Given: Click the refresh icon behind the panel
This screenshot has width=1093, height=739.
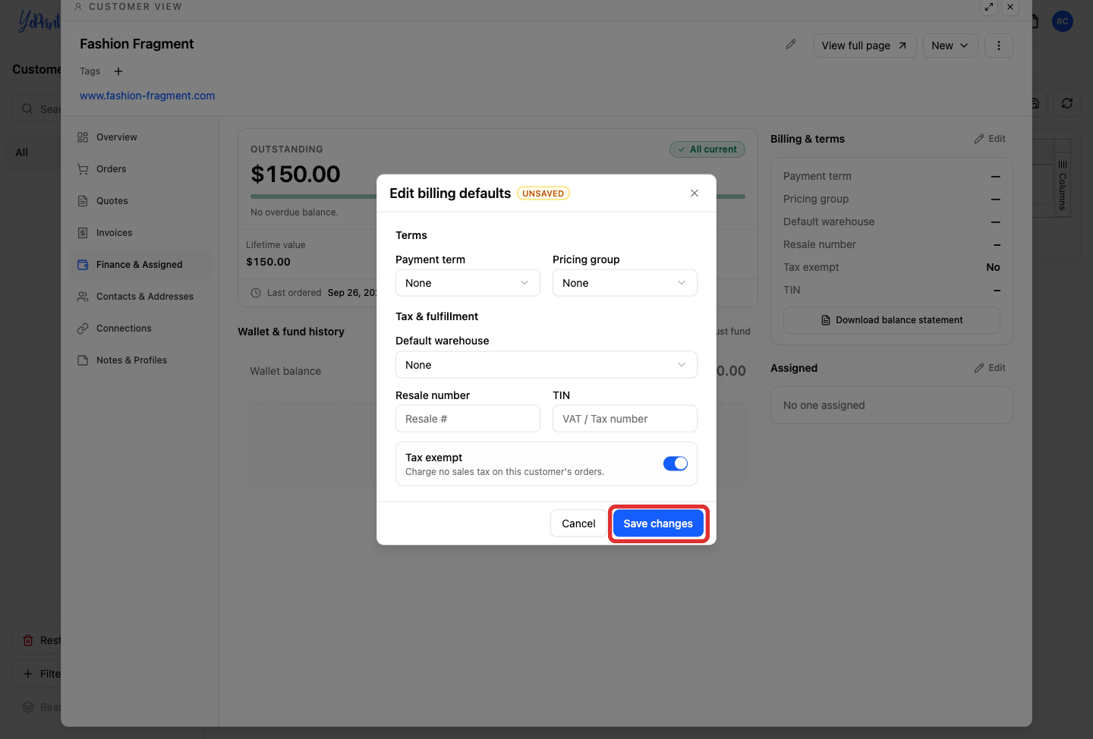Looking at the screenshot, I should click(1067, 103).
